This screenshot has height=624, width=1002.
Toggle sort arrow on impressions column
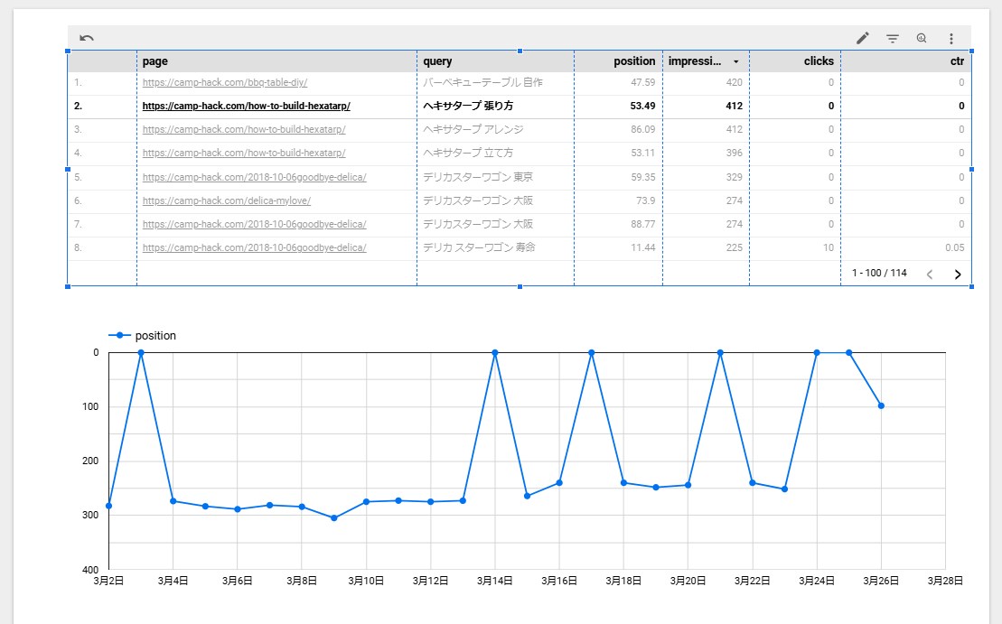[x=736, y=62]
